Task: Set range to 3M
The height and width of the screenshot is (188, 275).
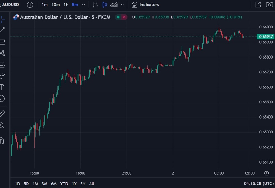Action: [x=44, y=184]
